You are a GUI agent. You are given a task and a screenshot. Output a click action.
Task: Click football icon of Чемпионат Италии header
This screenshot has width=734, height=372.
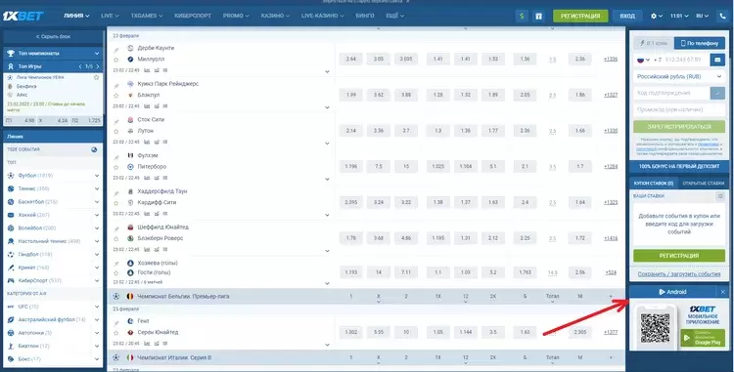tap(116, 357)
